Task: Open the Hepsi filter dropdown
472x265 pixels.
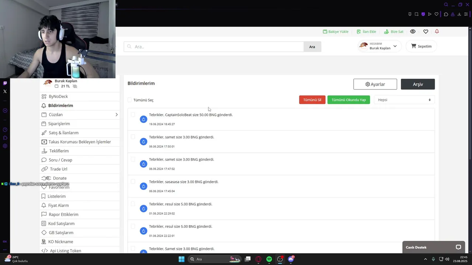Action: (404, 100)
